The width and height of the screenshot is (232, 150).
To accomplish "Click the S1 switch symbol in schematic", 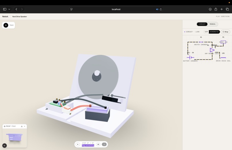I will coord(201,42).
